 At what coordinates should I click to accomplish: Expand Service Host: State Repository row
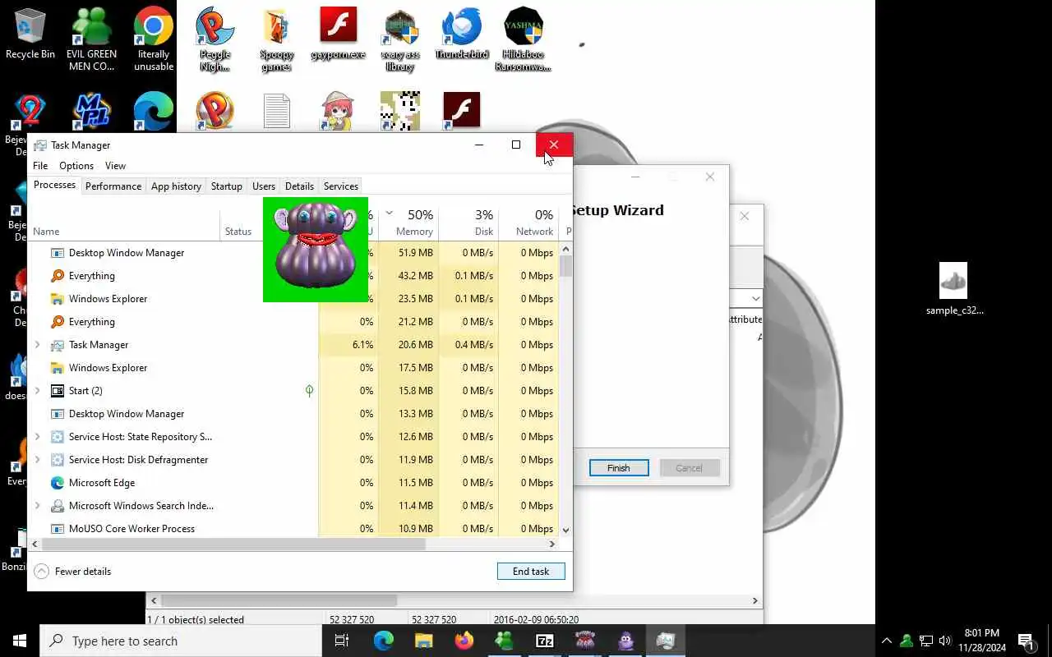pyautogui.click(x=37, y=437)
